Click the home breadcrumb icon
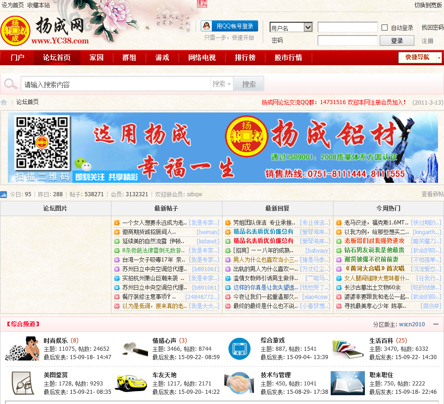Screen dimensions: 444x404 [x=4, y=102]
